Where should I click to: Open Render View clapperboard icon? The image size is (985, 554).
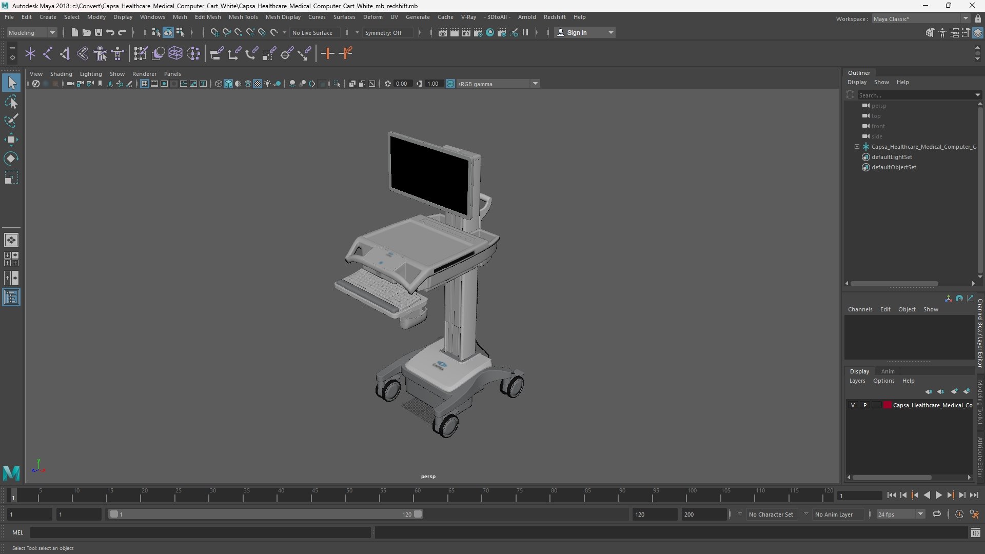pos(442,32)
